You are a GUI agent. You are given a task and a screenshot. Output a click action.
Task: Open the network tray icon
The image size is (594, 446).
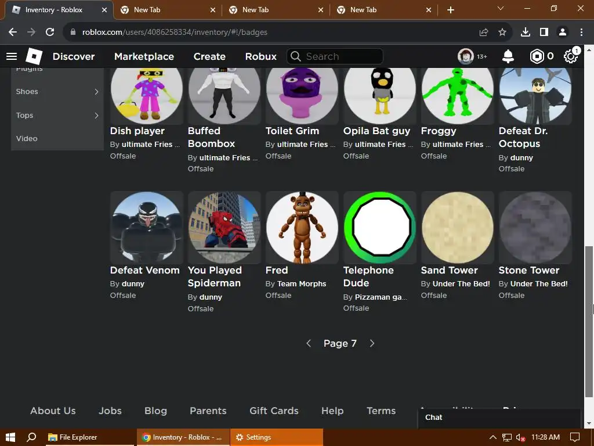tap(506, 438)
